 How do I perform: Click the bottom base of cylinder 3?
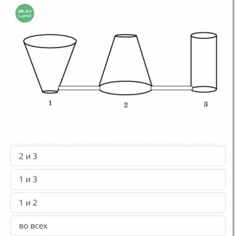[x=204, y=89]
